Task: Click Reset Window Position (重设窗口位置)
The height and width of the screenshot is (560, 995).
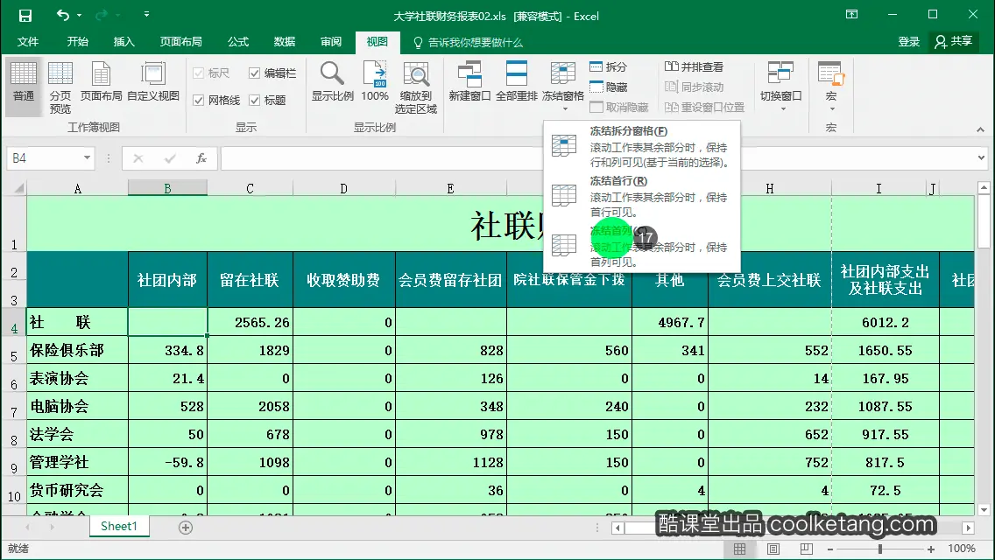Action: (704, 107)
